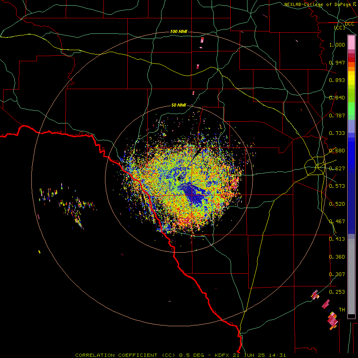
Task: Click the 50 NMI range ring label
Action: click(x=179, y=105)
